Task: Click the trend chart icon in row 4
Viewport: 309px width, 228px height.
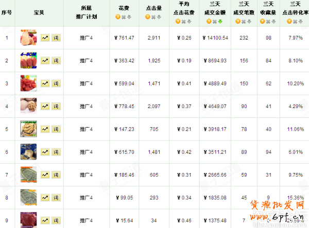Action: click(x=45, y=107)
